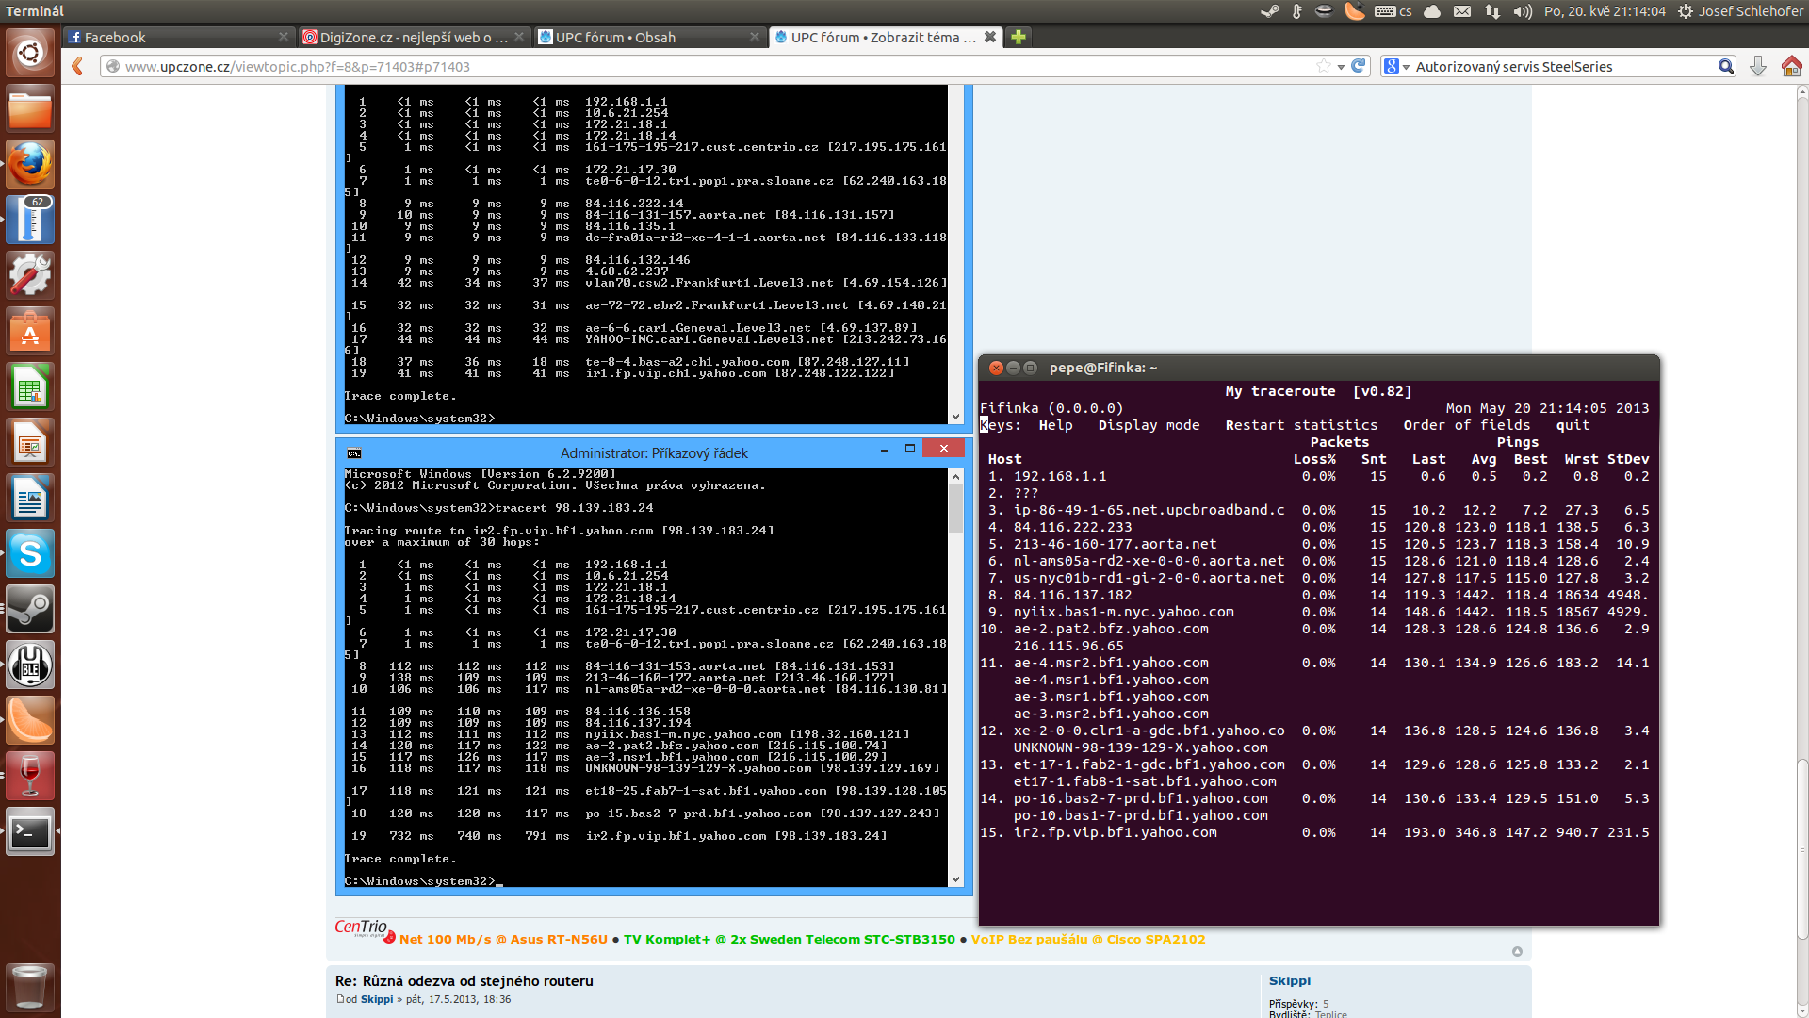The height and width of the screenshot is (1018, 1809).
Task: Click the Teplice location link
Action: 1330,1014
